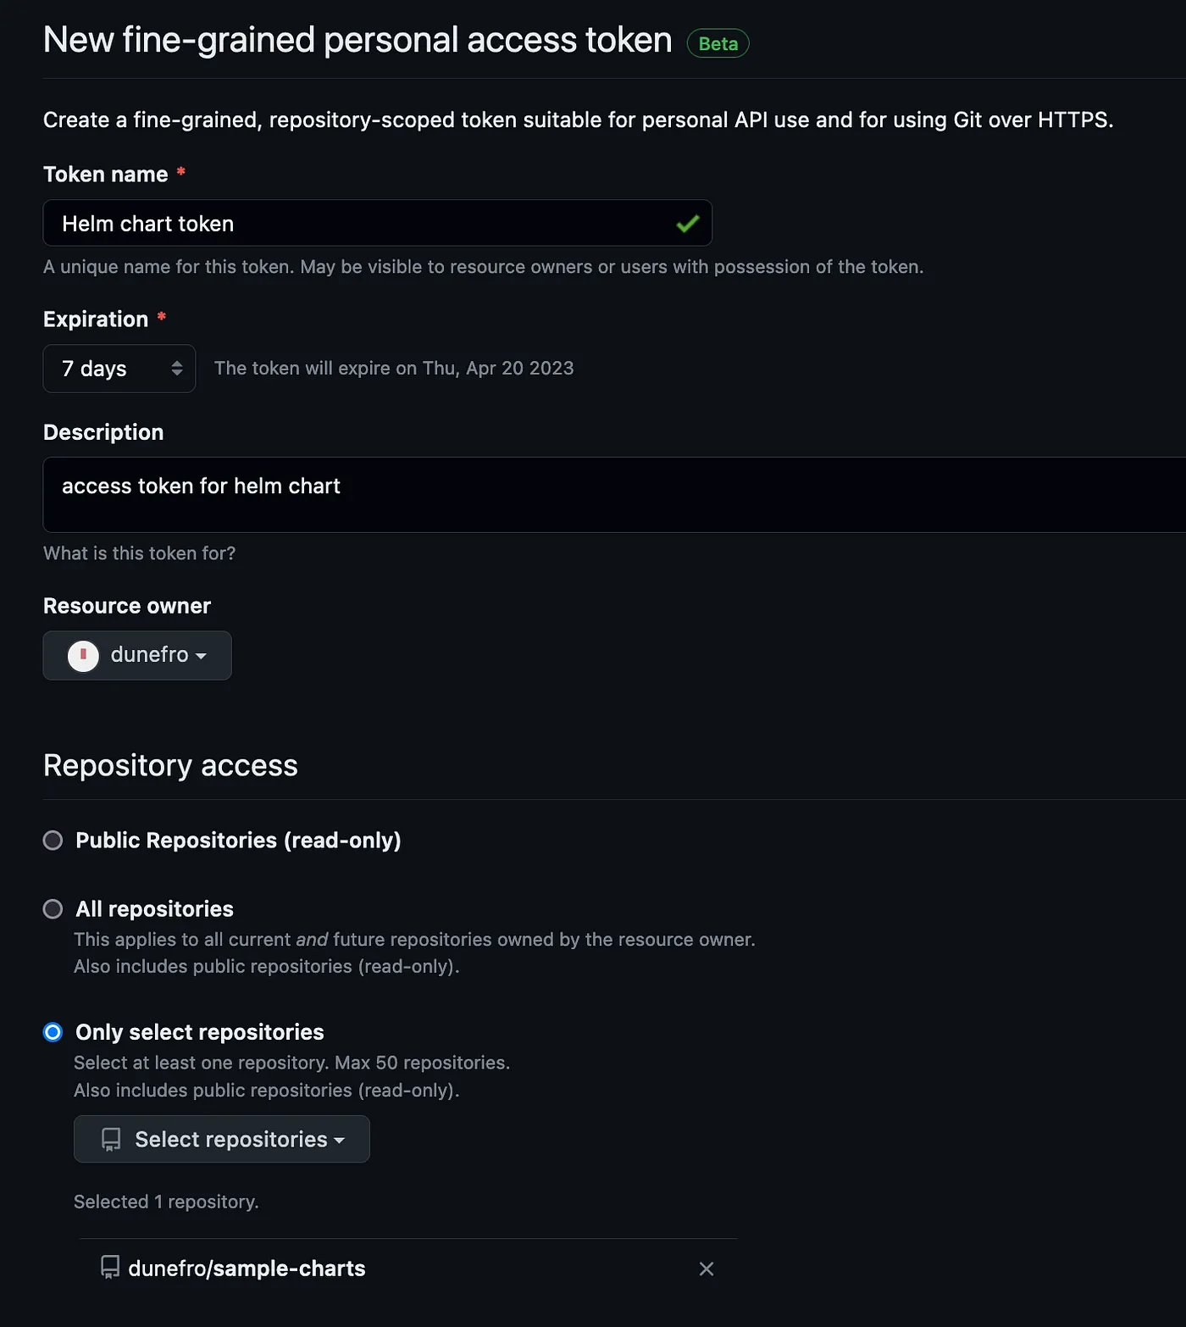Remove dunefro/sample-charts with the X icon

point(706,1269)
